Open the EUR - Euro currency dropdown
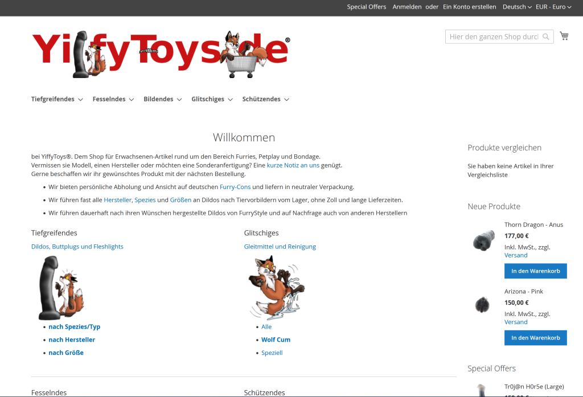 click(x=553, y=7)
